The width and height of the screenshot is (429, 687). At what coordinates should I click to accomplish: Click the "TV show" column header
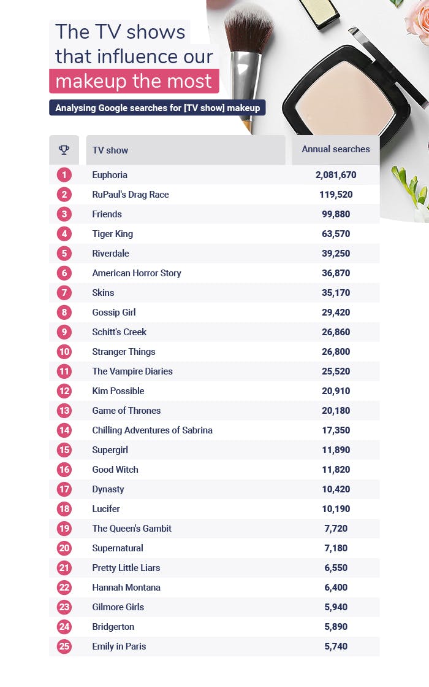coord(110,150)
